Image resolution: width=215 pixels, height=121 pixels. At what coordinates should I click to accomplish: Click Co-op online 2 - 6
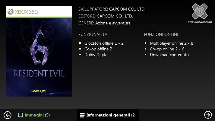tap(167, 49)
